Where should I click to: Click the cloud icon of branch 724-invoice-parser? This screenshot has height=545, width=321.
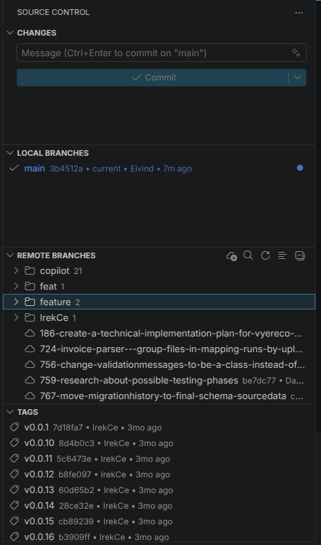(x=30, y=349)
